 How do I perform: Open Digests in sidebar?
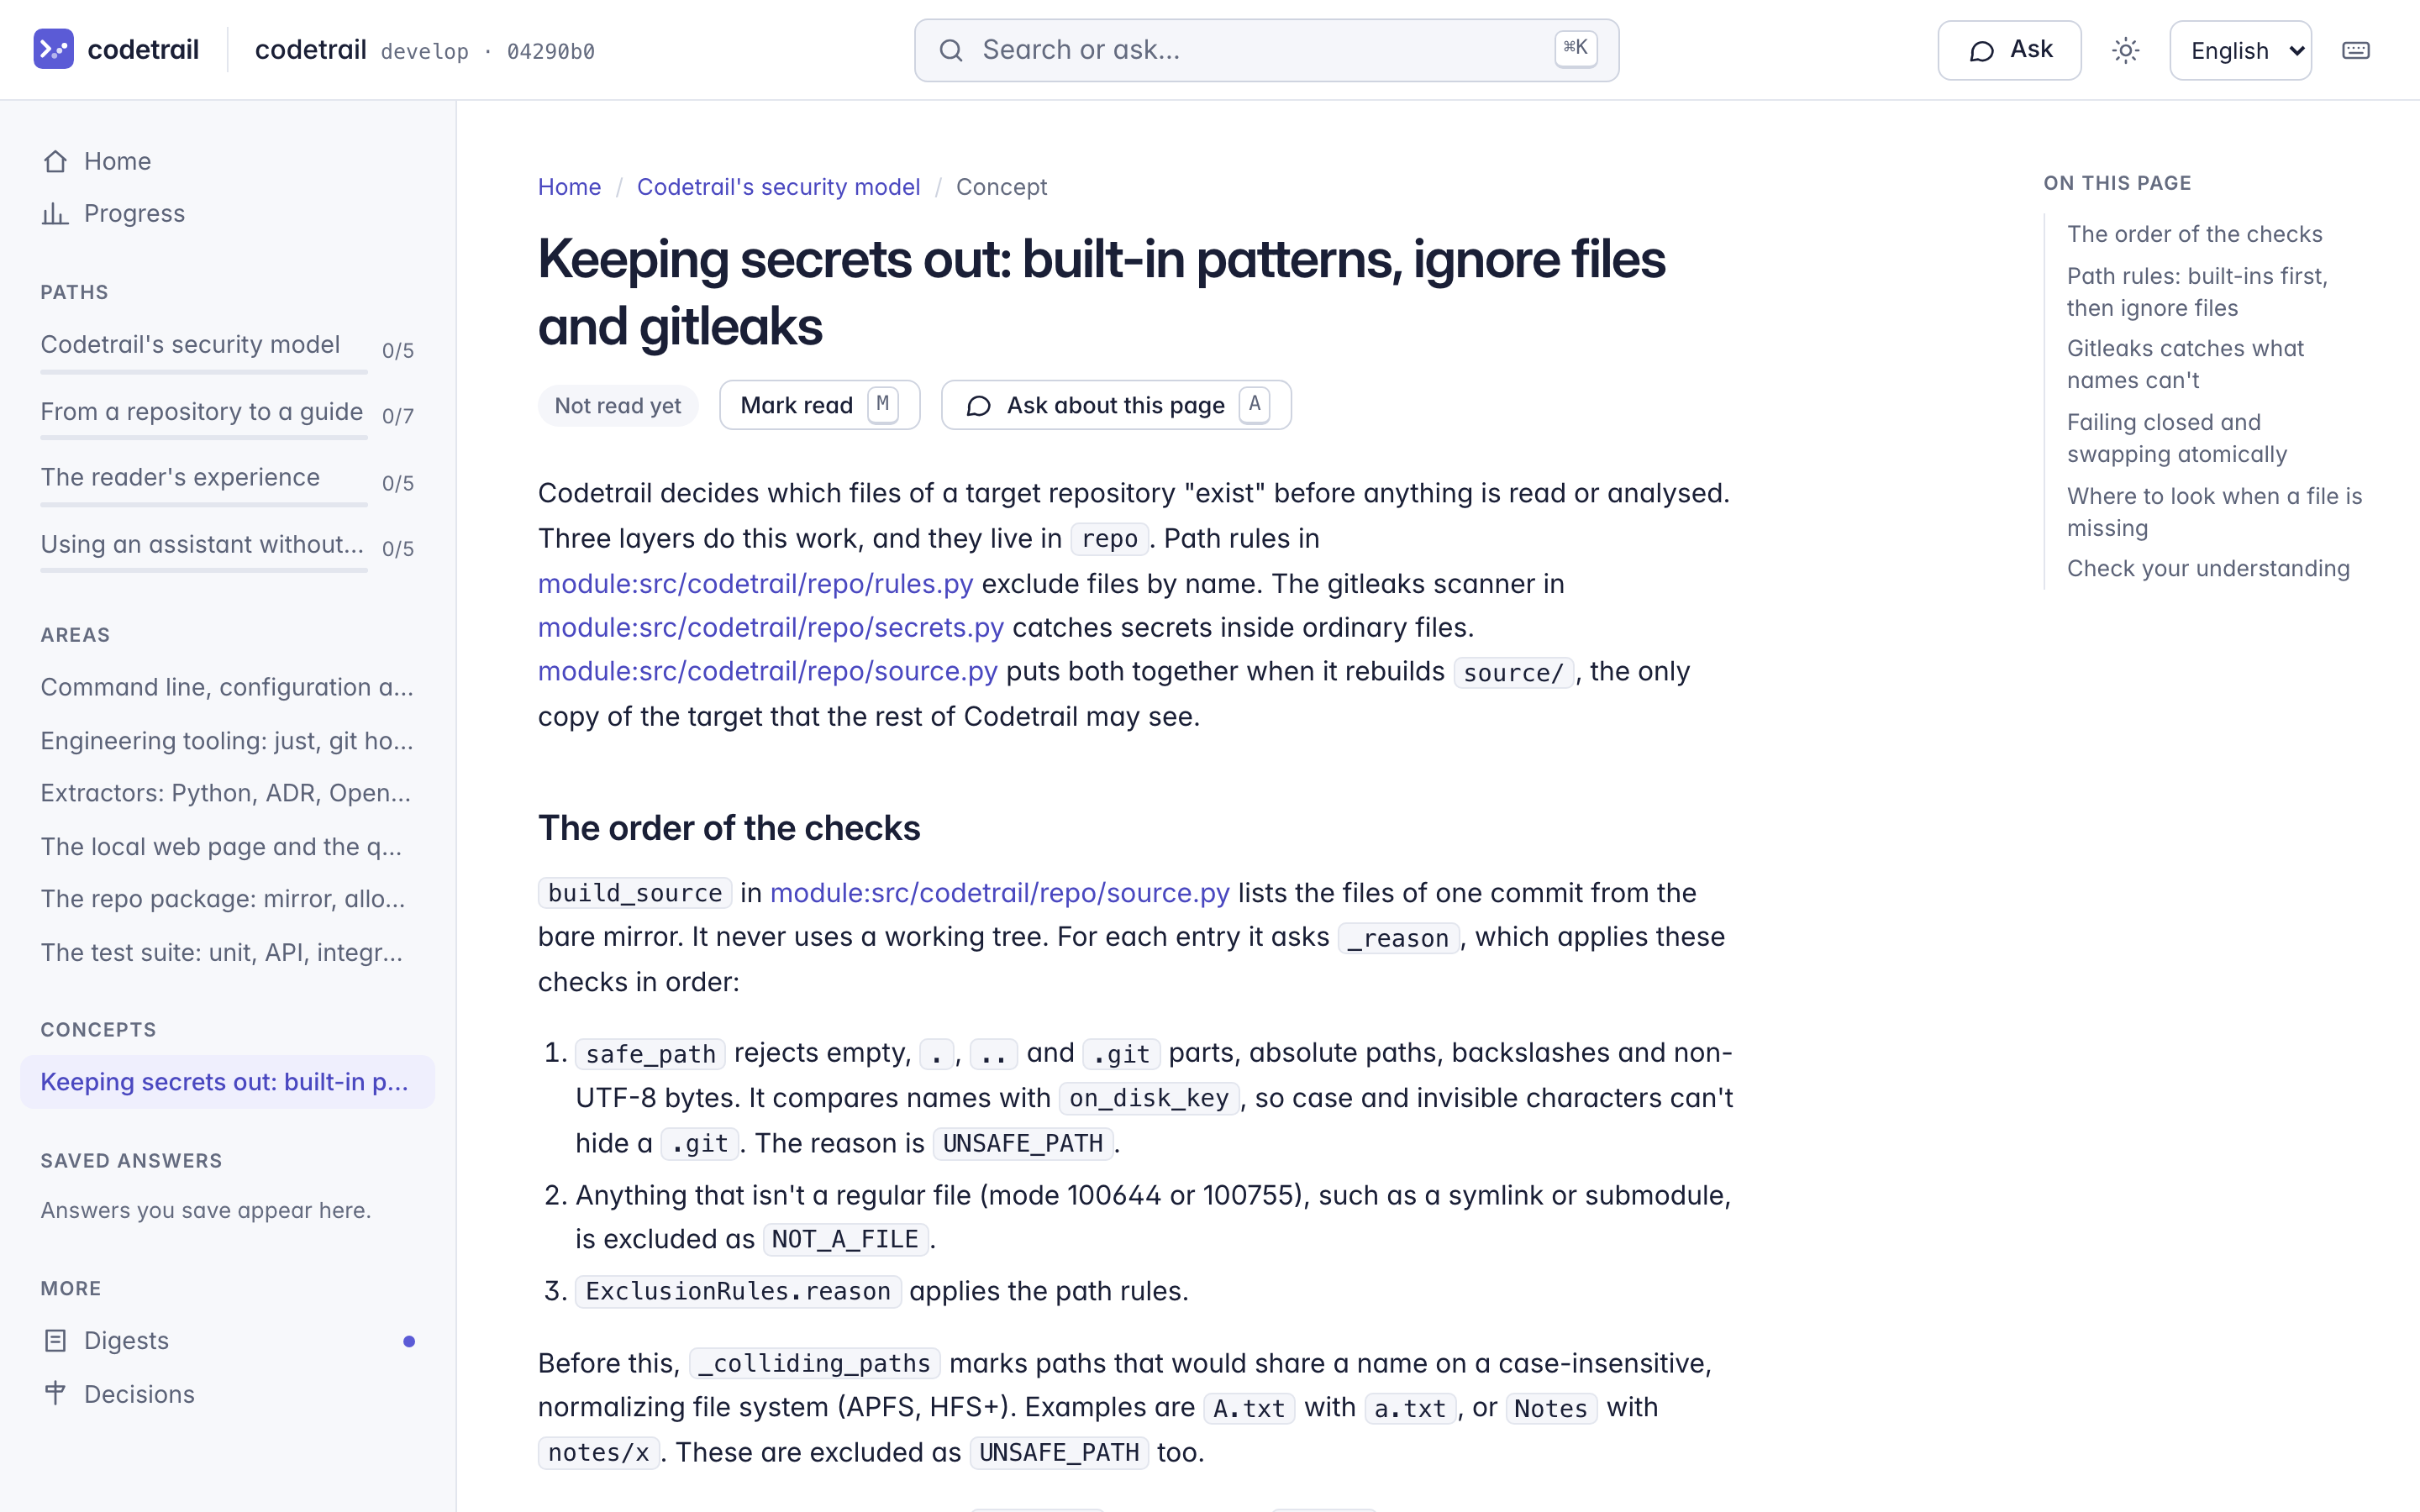(228, 1340)
